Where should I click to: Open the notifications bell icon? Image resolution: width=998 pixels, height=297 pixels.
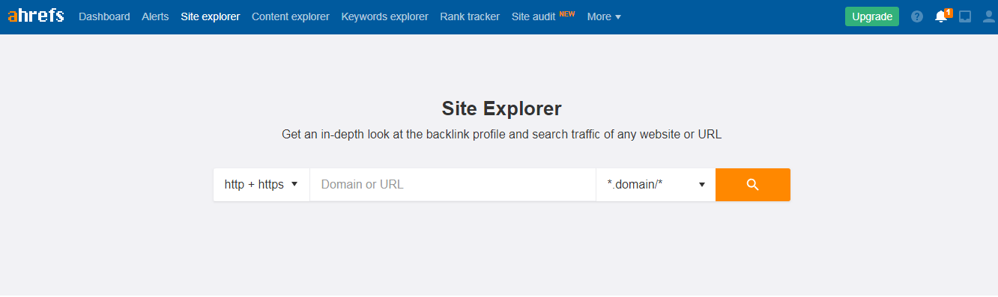point(942,16)
